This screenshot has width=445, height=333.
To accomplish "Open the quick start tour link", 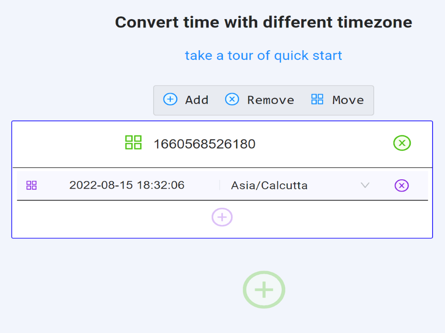I will [x=263, y=55].
